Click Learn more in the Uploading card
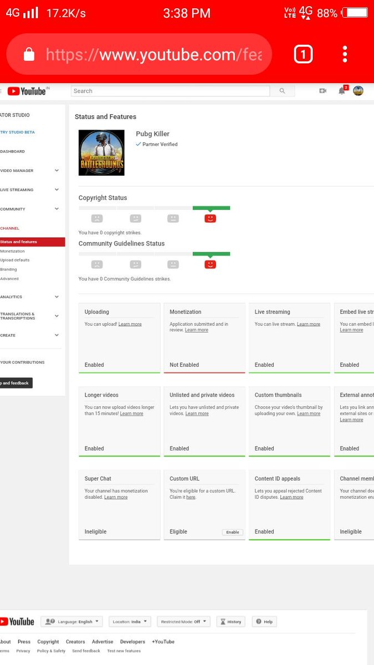The height and width of the screenshot is (665, 374). (x=130, y=324)
